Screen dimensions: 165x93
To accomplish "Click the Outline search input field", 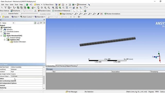I will pos(24,23).
